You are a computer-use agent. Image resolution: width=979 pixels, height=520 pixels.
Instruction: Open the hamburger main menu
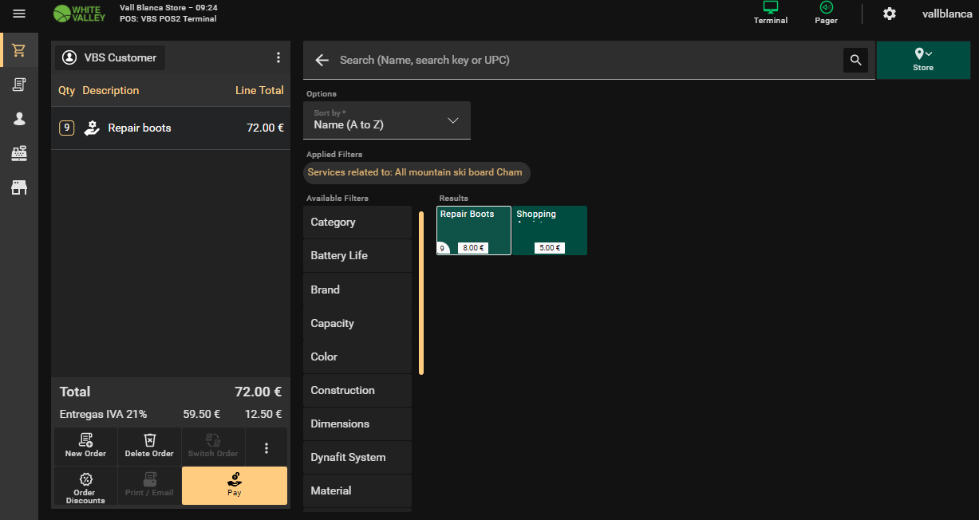tap(19, 14)
